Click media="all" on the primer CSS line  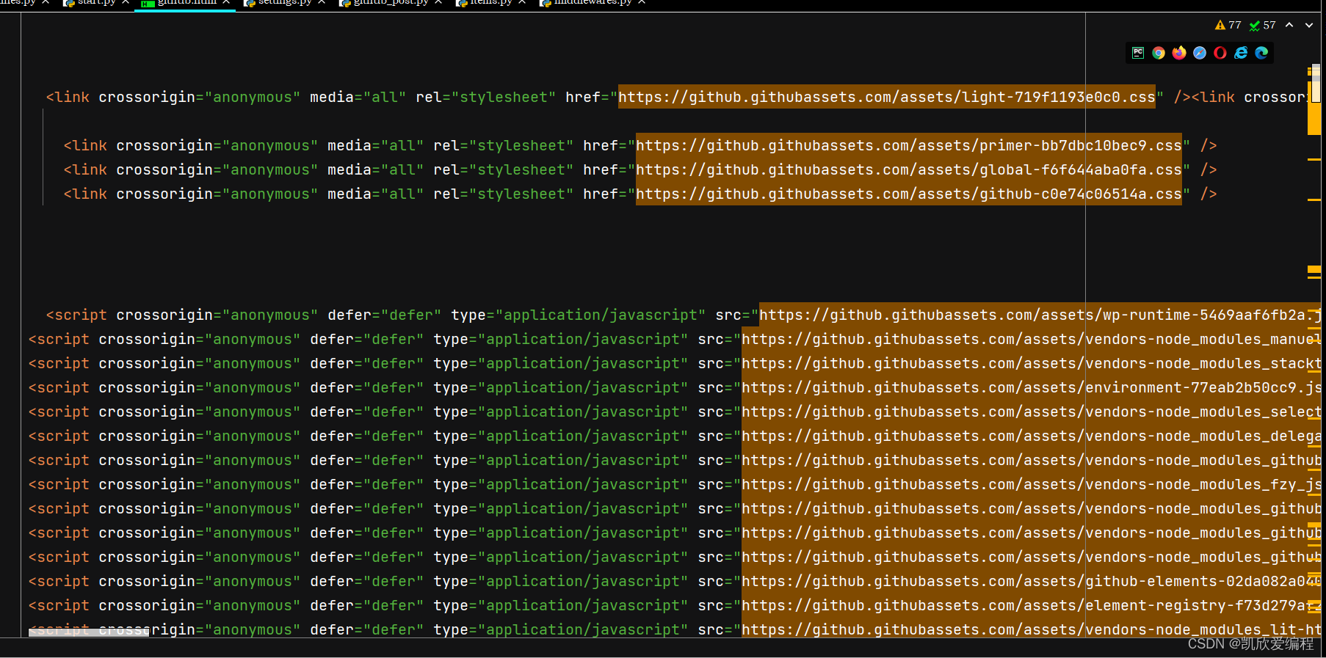376,145
